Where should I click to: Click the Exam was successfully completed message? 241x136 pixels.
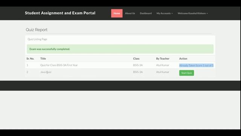coord(50,49)
